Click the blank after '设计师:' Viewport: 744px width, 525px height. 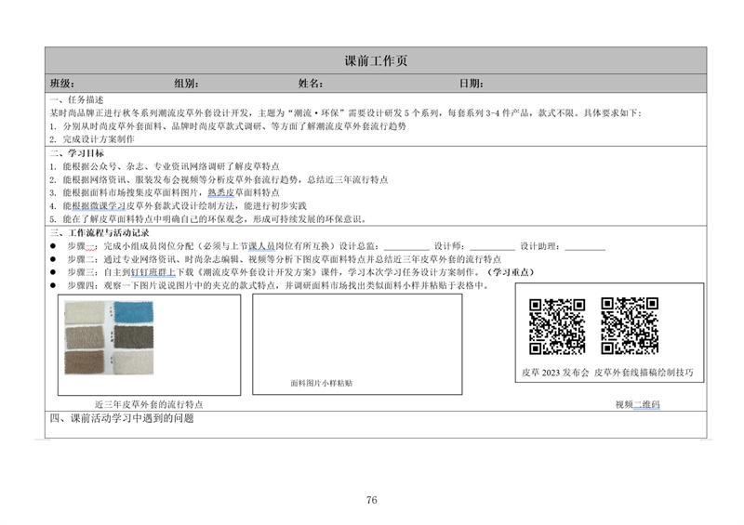click(493, 247)
